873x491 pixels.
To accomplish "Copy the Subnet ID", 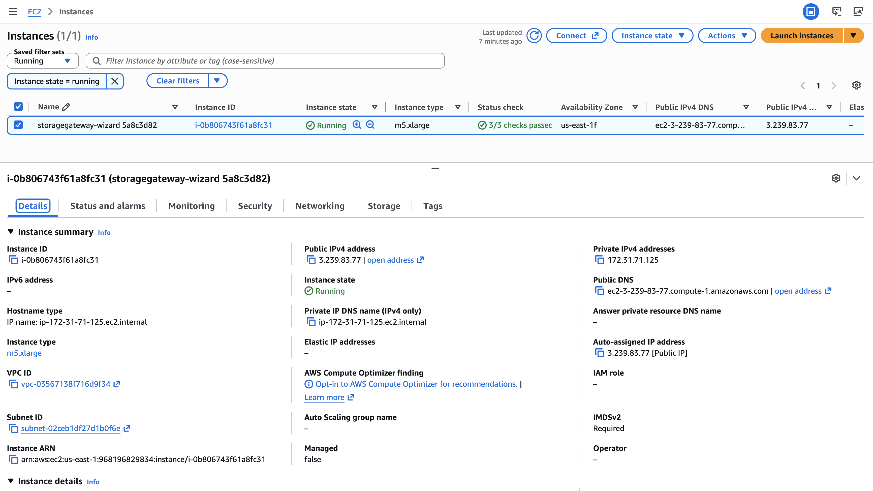I will point(13,428).
